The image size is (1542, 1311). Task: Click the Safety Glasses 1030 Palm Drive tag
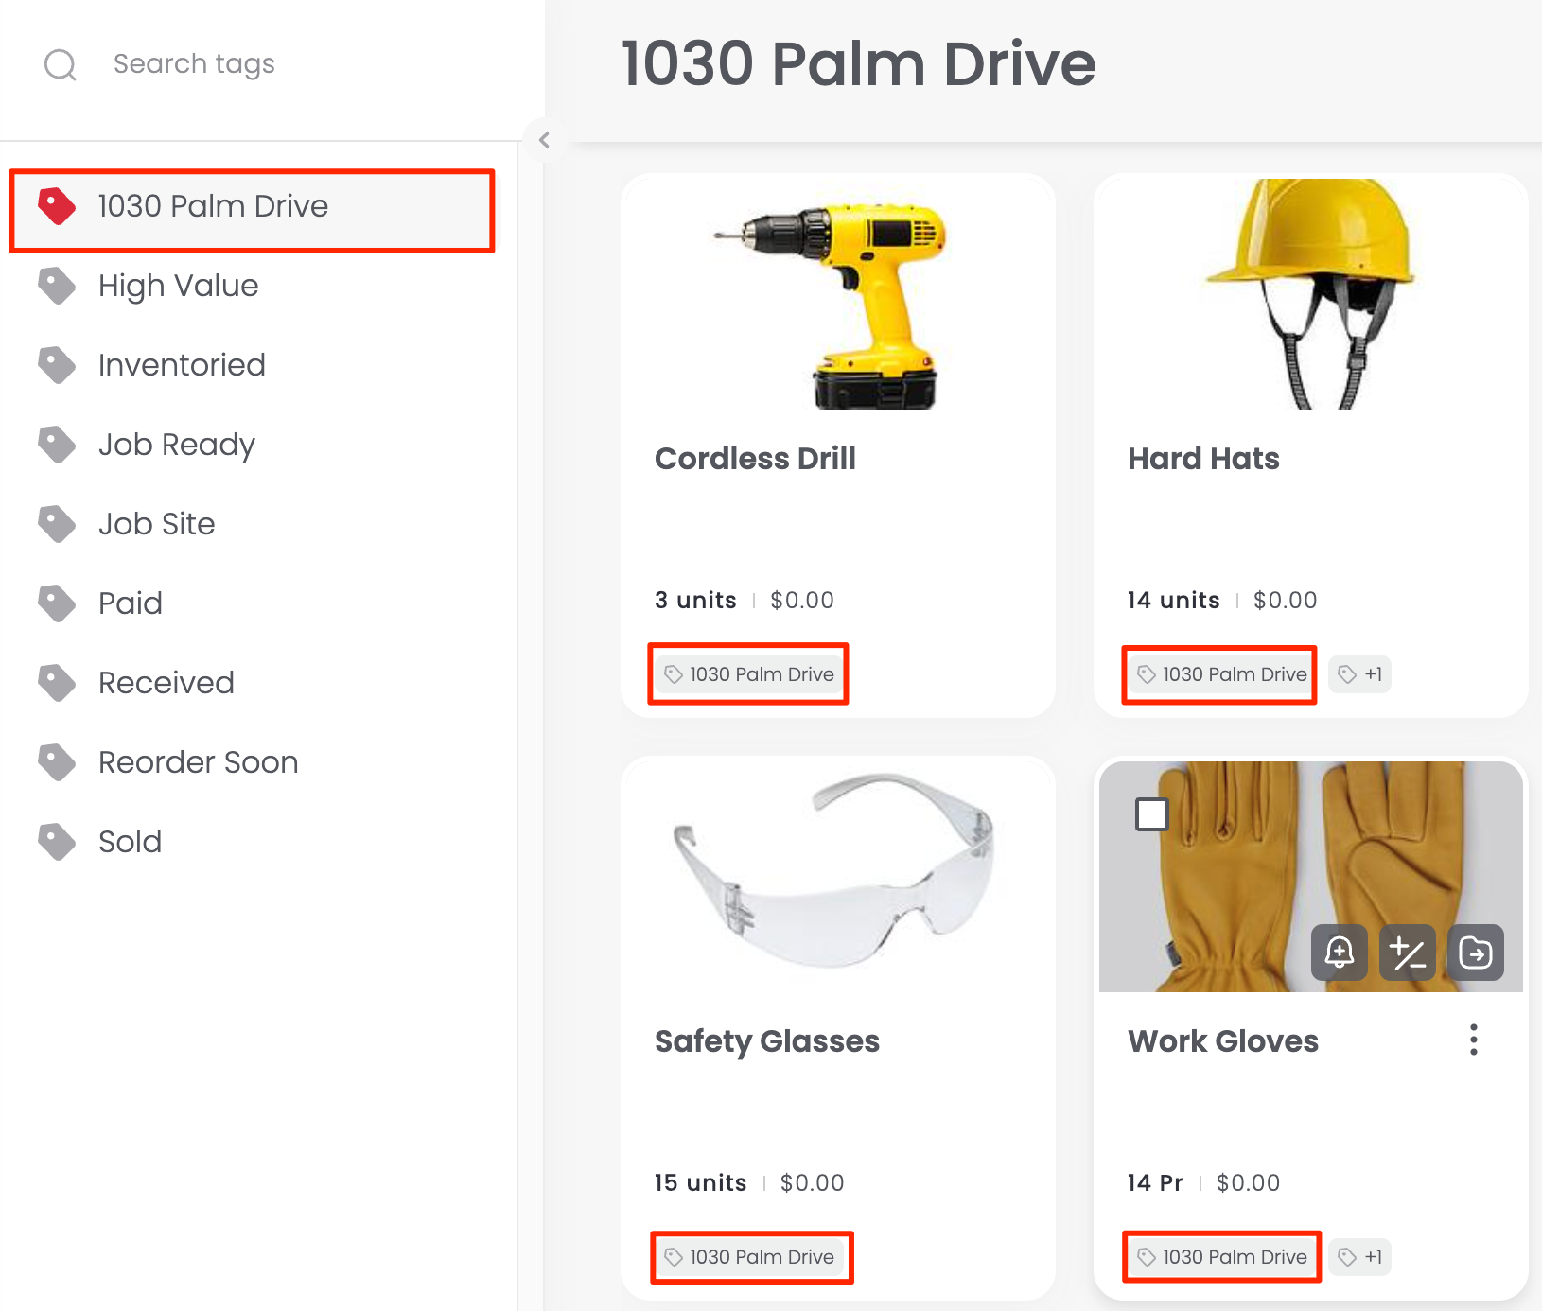[x=751, y=1257]
